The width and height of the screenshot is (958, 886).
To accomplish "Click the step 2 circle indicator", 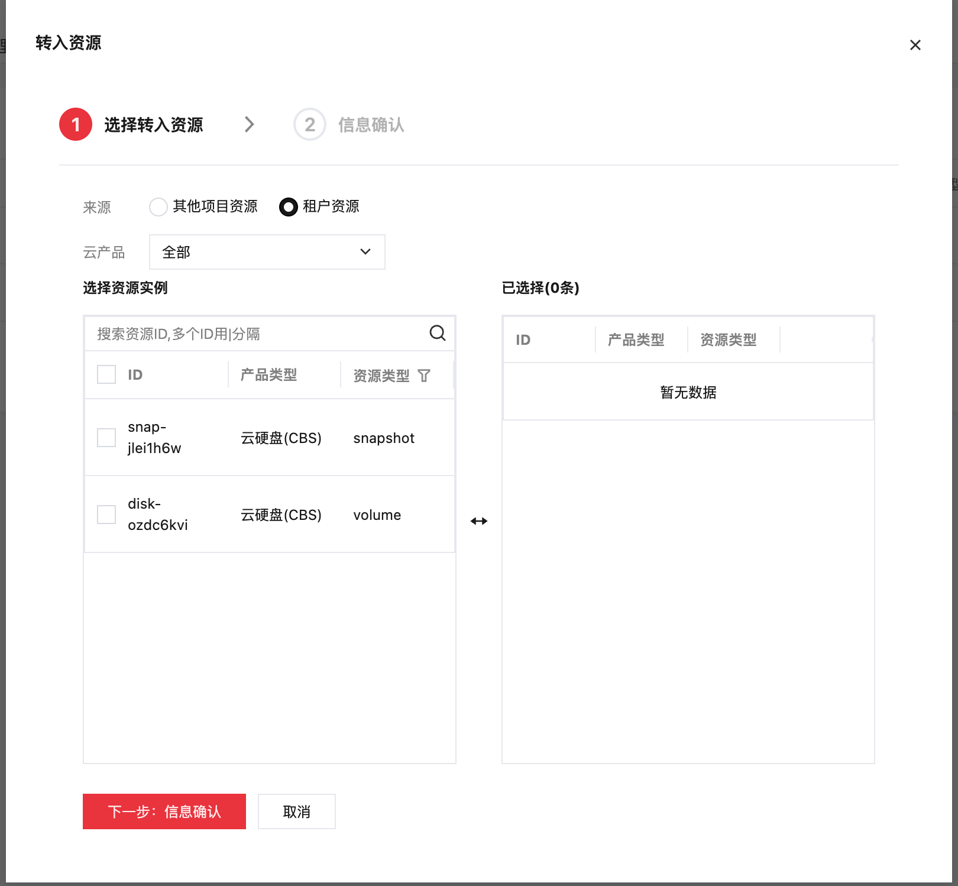I will point(309,124).
